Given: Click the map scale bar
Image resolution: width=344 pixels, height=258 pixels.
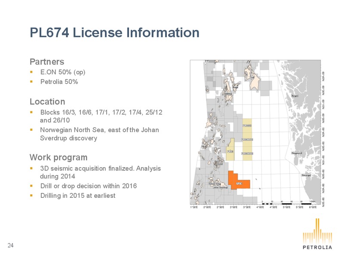Looking at the screenshot, I should coord(289,203).
